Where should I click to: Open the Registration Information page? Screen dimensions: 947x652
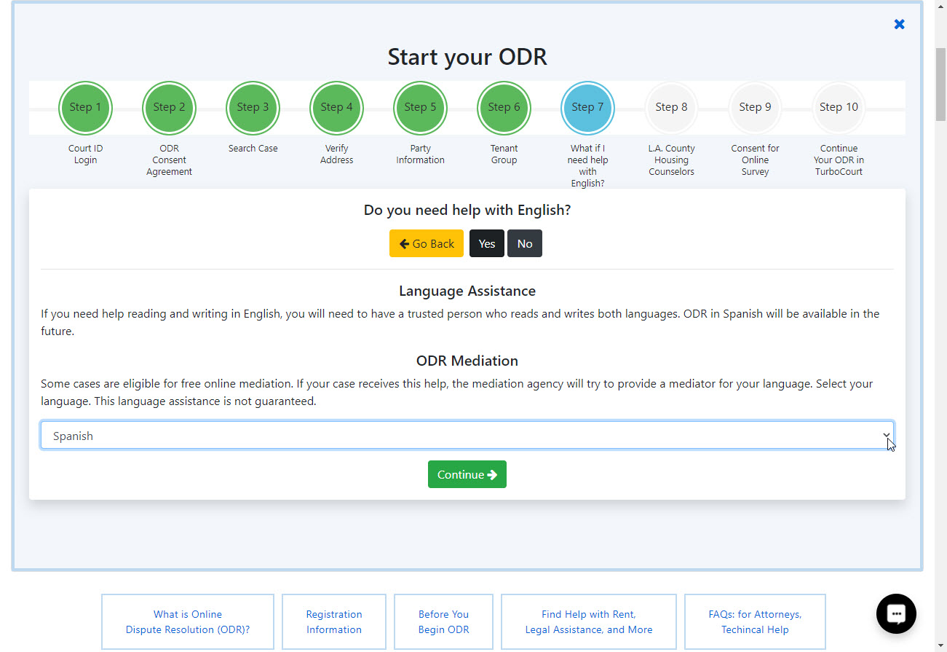[x=333, y=621]
